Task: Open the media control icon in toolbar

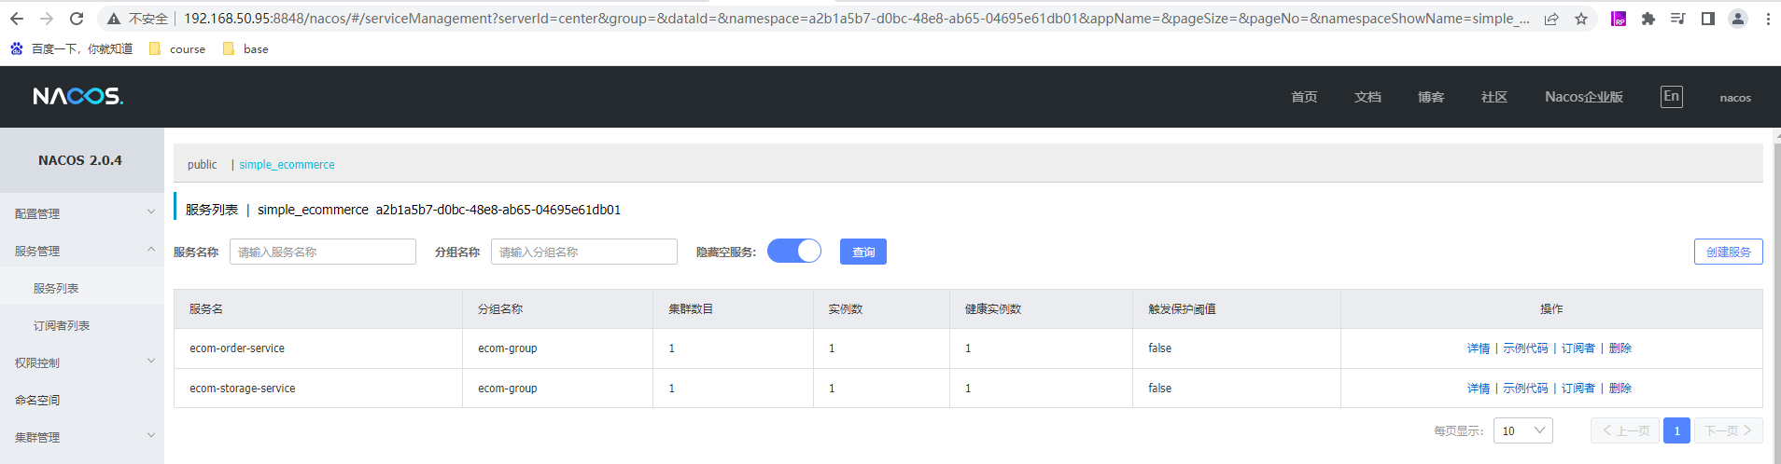Action: click(1677, 19)
